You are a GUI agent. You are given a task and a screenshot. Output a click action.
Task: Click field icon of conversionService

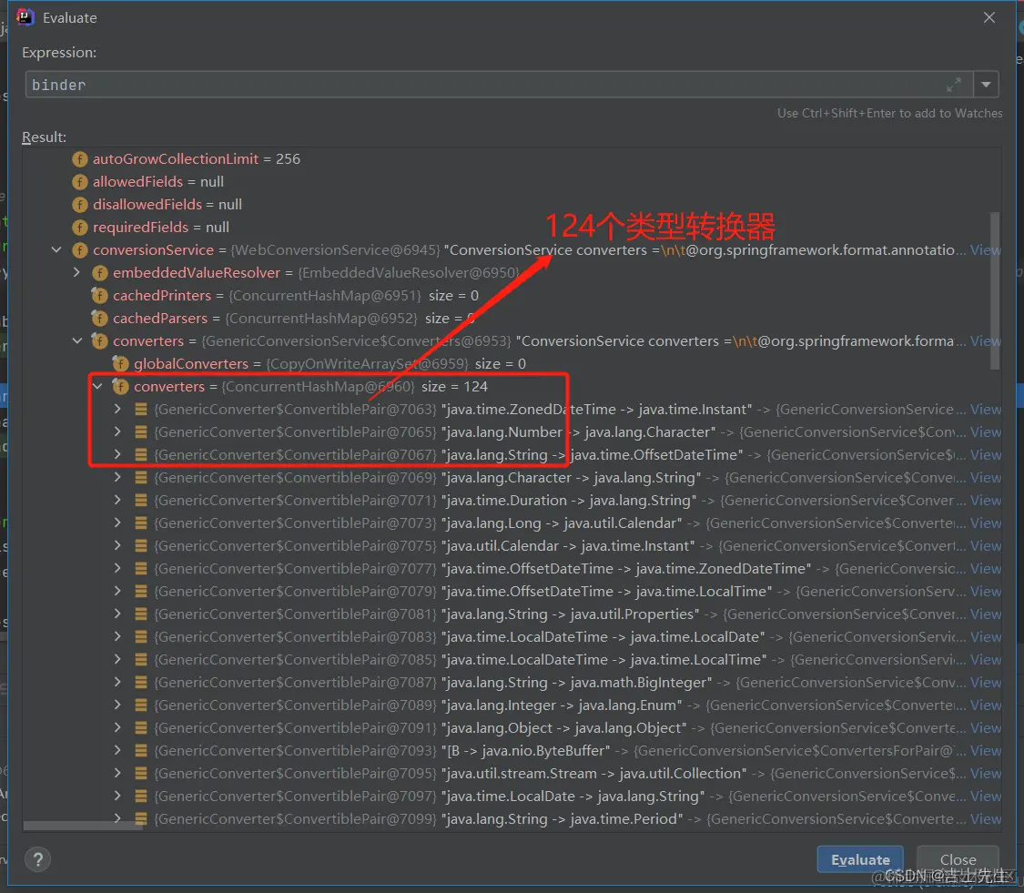tap(80, 249)
